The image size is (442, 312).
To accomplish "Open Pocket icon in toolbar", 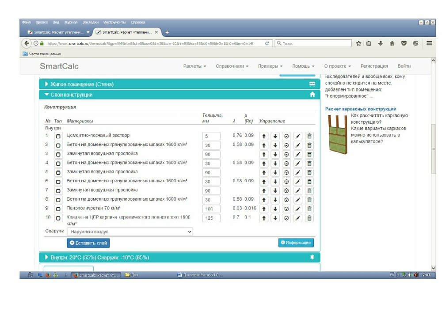I will 404,43.
